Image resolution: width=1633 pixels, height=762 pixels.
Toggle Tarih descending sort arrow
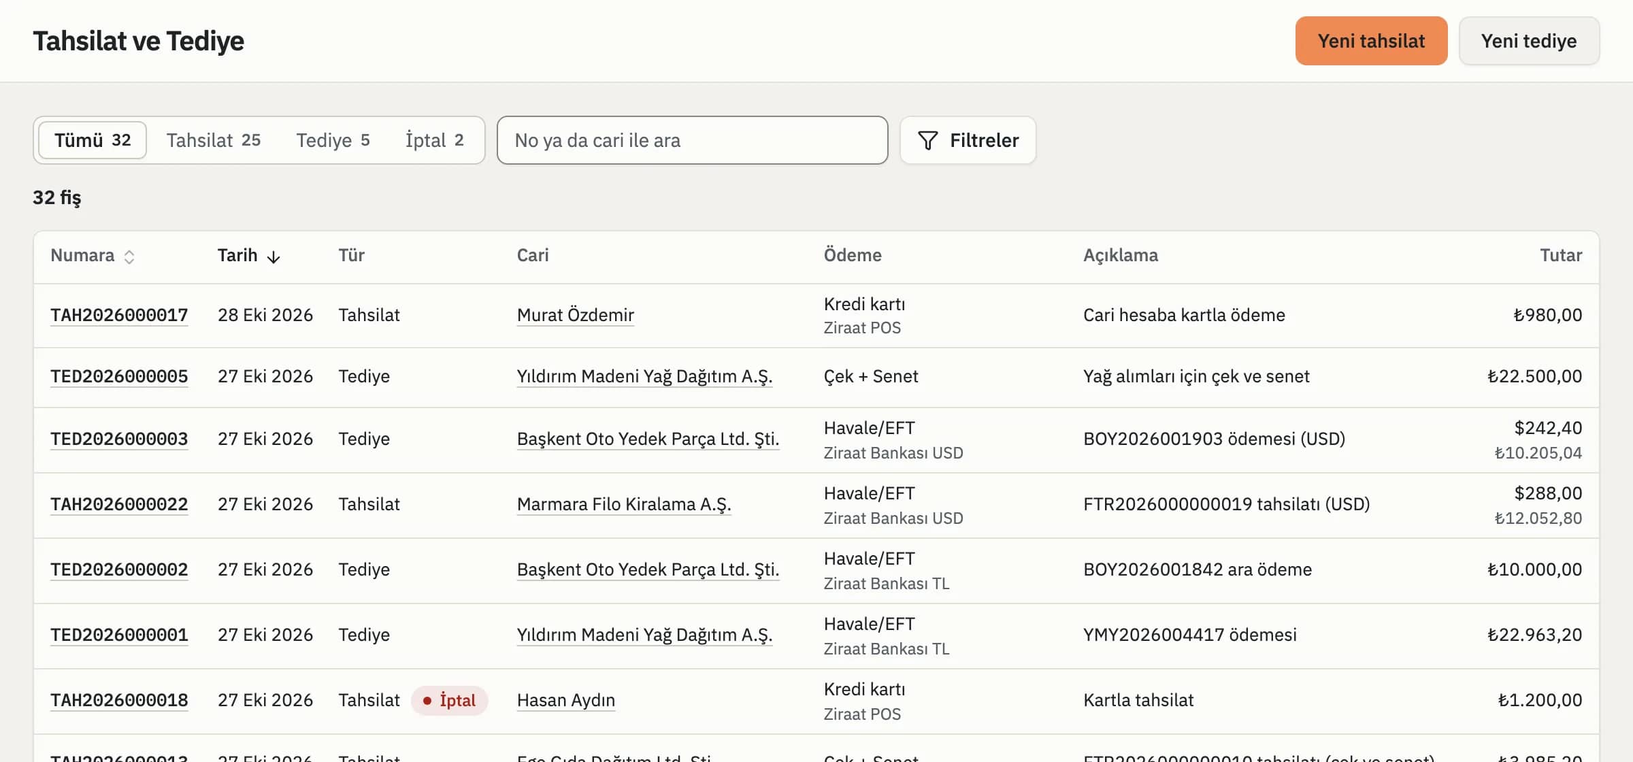pyautogui.click(x=274, y=256)
